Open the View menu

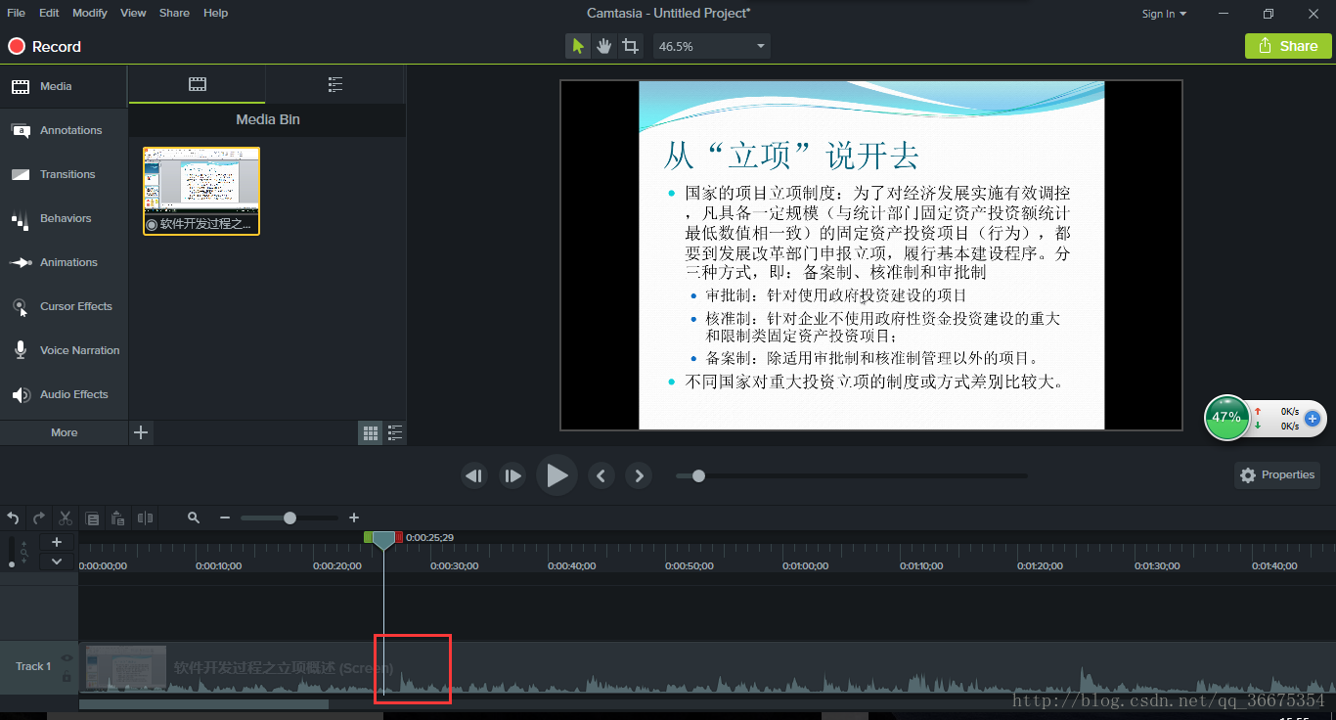(x=133, y=13)
